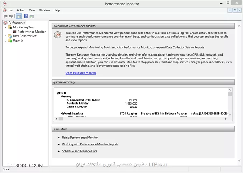Click System Summary horizontal scroll right arrow

226,119
